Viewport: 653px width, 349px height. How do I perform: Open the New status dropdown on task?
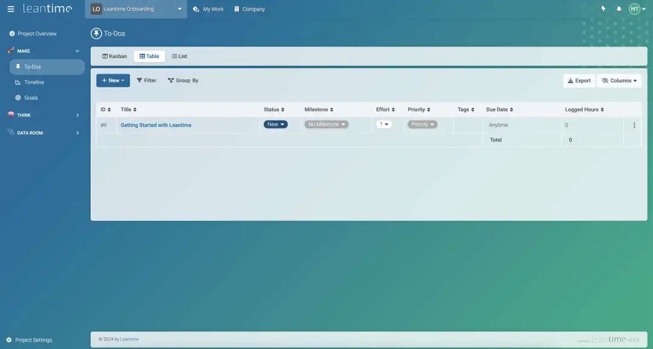coord(276,124)
